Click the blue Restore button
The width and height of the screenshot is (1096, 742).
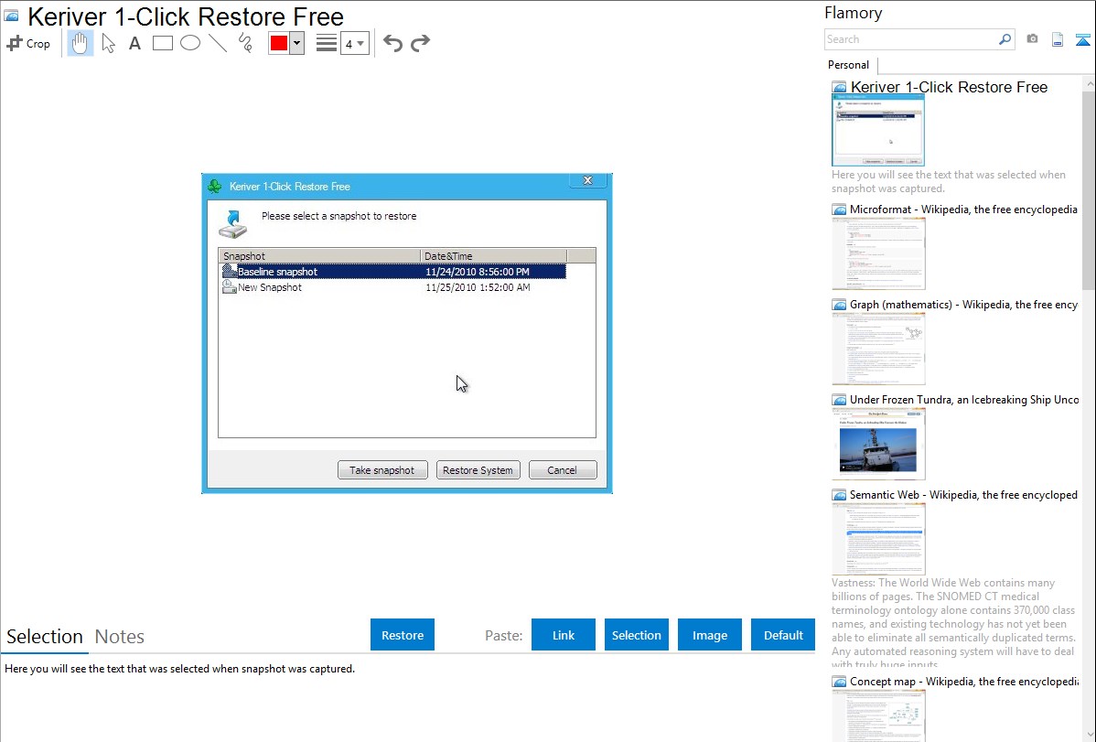(x=403, y=635)
